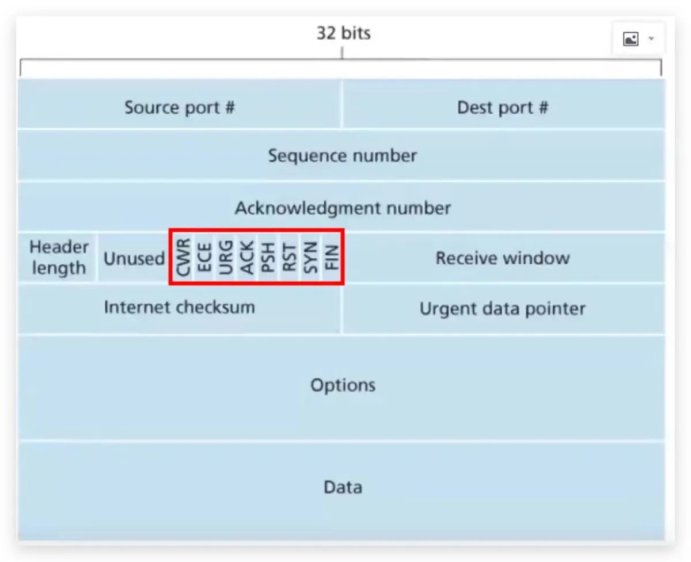Click the Receive window field
The width and height of the screenshot is (691, 562).
tap(503, 258)
